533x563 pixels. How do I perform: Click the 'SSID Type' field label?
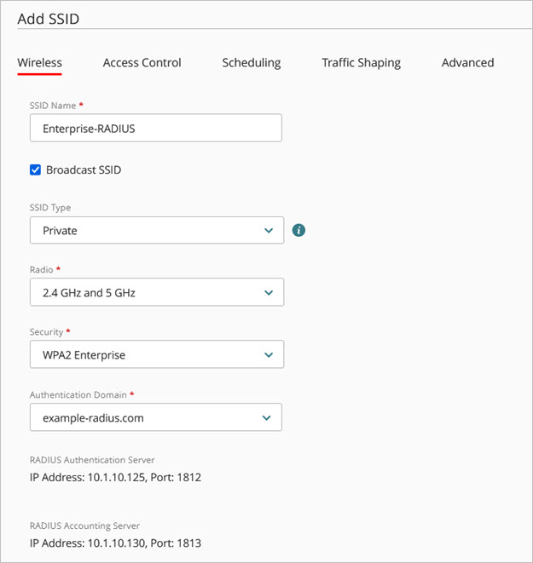(x=50, y=208)
